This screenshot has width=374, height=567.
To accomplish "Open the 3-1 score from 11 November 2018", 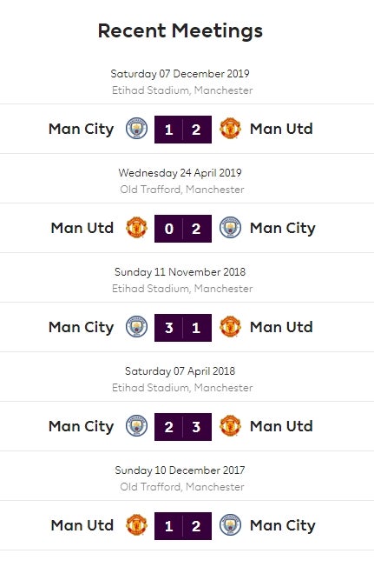I will click(x=183, y=328).
